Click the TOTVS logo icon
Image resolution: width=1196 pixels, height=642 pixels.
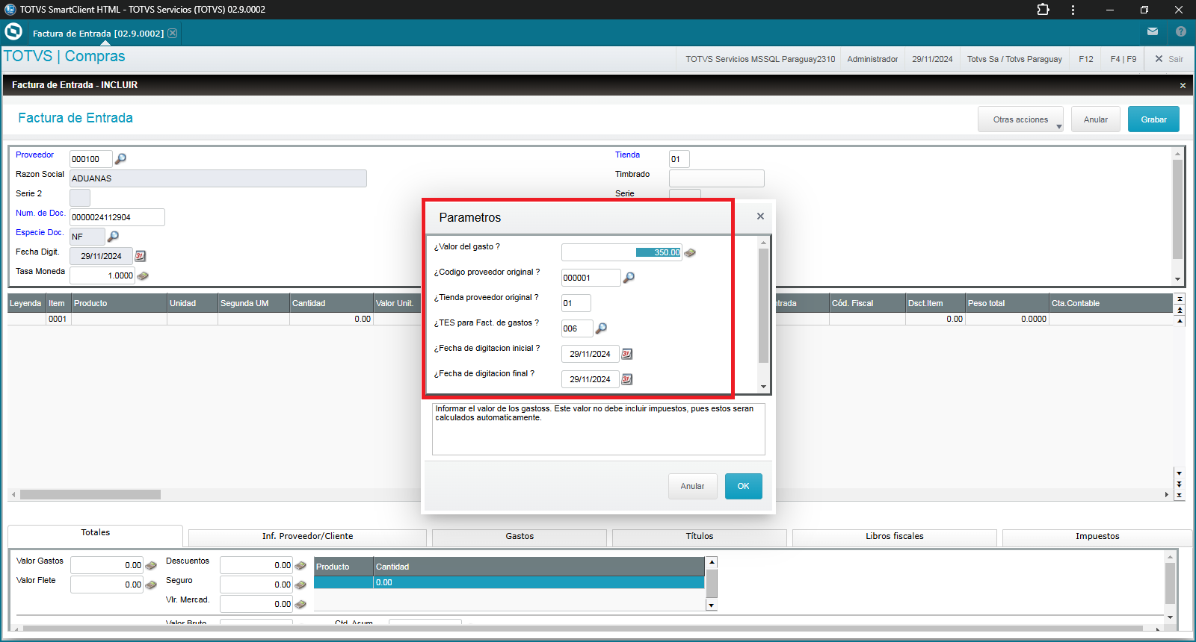click(13, 32)
